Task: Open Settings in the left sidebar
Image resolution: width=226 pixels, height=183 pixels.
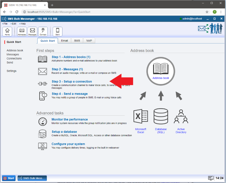Action: click(x=12, y=71)
